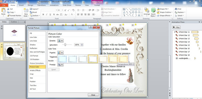Open Color Saturation Presets dropdown
Viewport: 202px width, 99px height.
pos(60,41)
